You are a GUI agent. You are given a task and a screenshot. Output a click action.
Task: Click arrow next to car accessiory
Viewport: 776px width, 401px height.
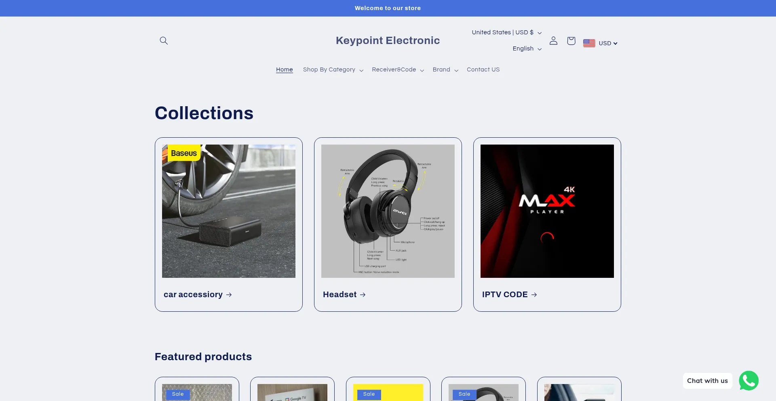[x=229, y=295]
